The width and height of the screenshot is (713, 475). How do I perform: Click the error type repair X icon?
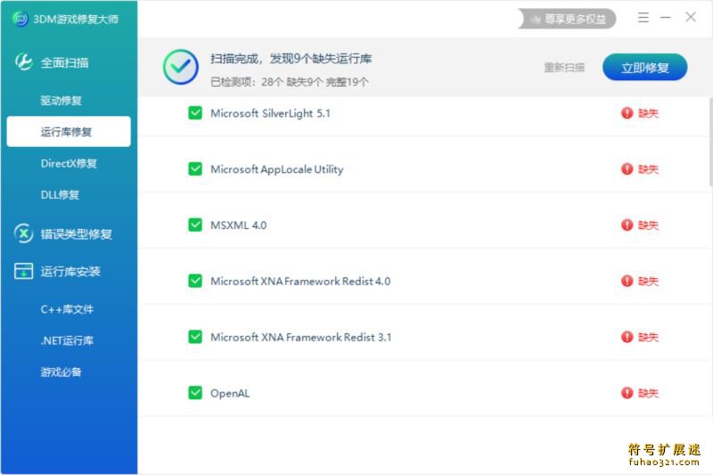click(x=23, y=233)
